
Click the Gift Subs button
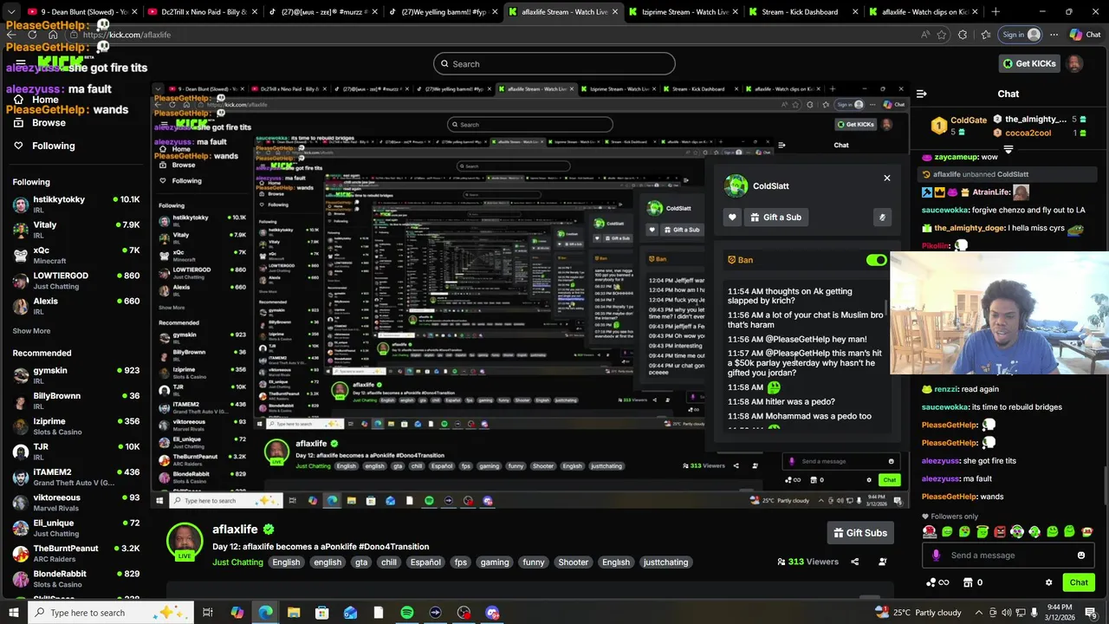tap(860, 533)
